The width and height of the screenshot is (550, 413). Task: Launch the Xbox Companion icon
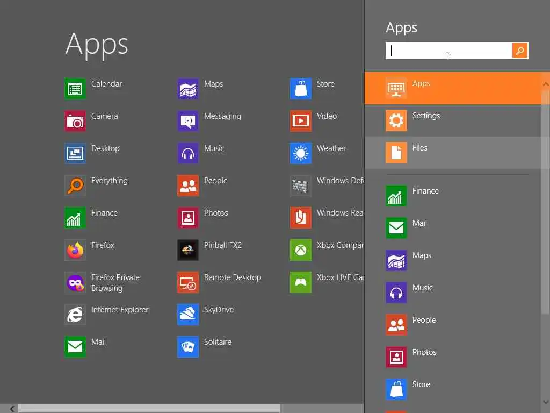pos(301,250)
